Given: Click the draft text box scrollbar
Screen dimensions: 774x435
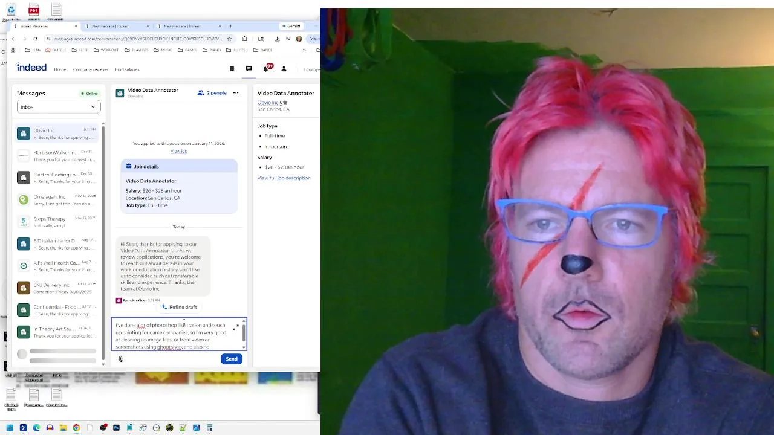Looking at the screenshot, I should [244, 332].
